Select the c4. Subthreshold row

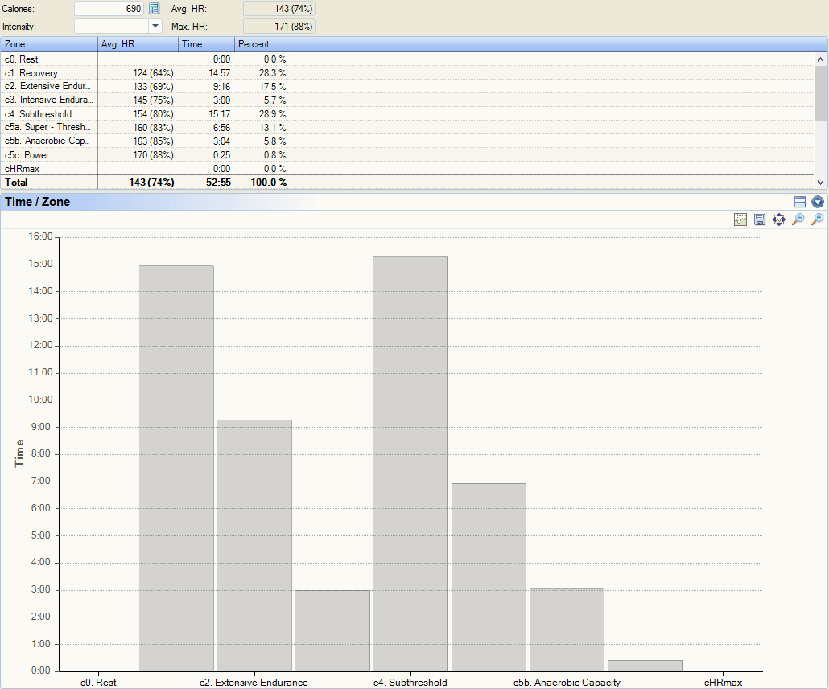[x=48, y=113]
